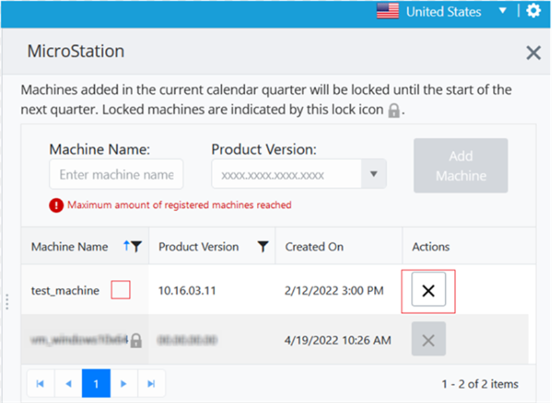This screenshot has width=552, height=403.
Task: Click the United States flag icon
Action: (387, 11)
